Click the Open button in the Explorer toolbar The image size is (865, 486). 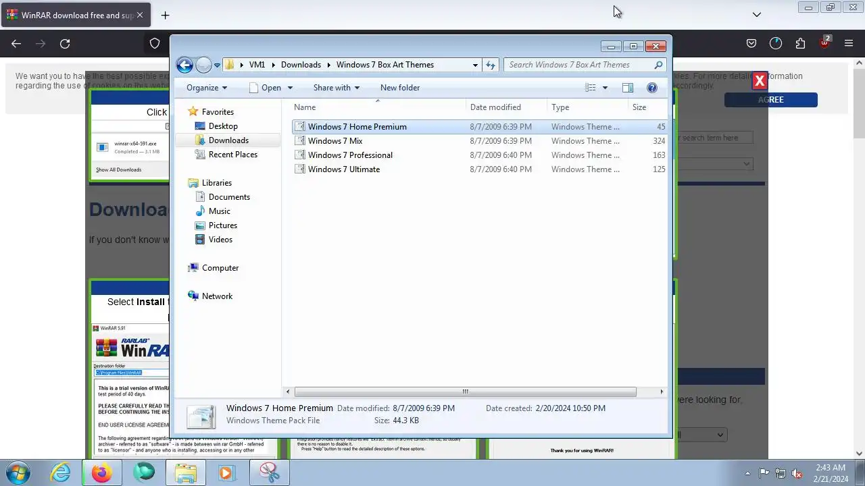click(x=265, y=88)
